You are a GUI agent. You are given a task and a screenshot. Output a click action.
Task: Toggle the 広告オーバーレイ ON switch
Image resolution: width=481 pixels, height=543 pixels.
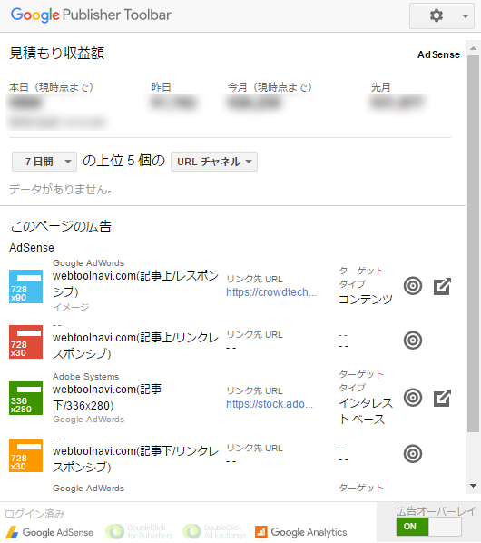tap(428, 527)
